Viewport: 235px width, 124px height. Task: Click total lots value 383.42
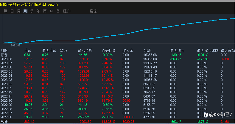[x=29, y=122]
